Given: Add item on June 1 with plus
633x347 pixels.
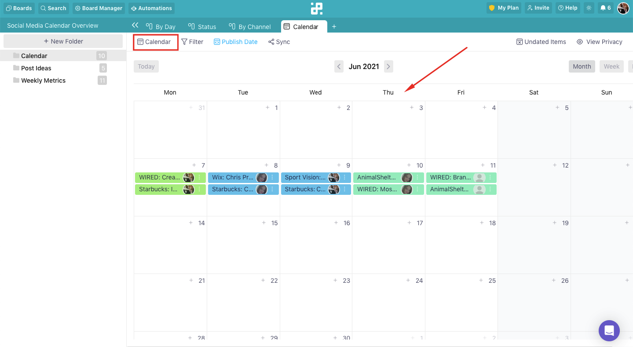Looking at the screenshot, I should (x=267, y=107).
